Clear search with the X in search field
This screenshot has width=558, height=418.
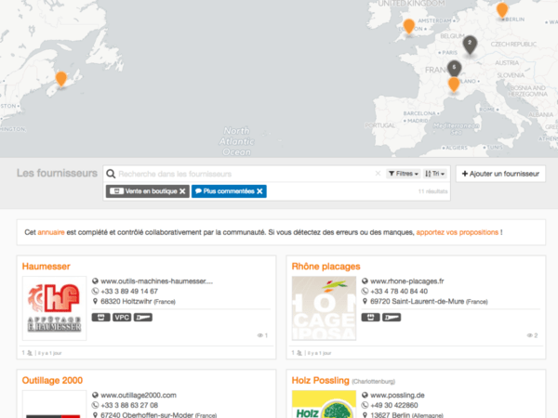click(x=378, y=174)
